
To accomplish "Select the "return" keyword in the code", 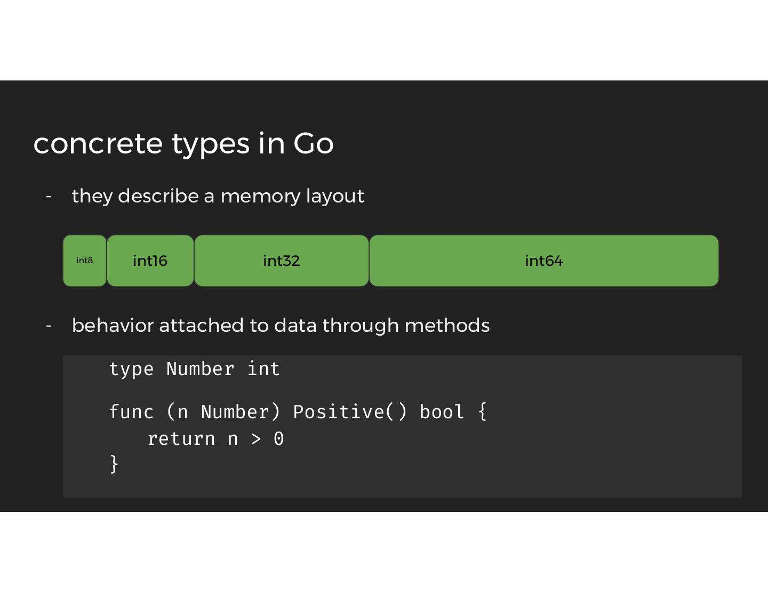I will [181, 438].
